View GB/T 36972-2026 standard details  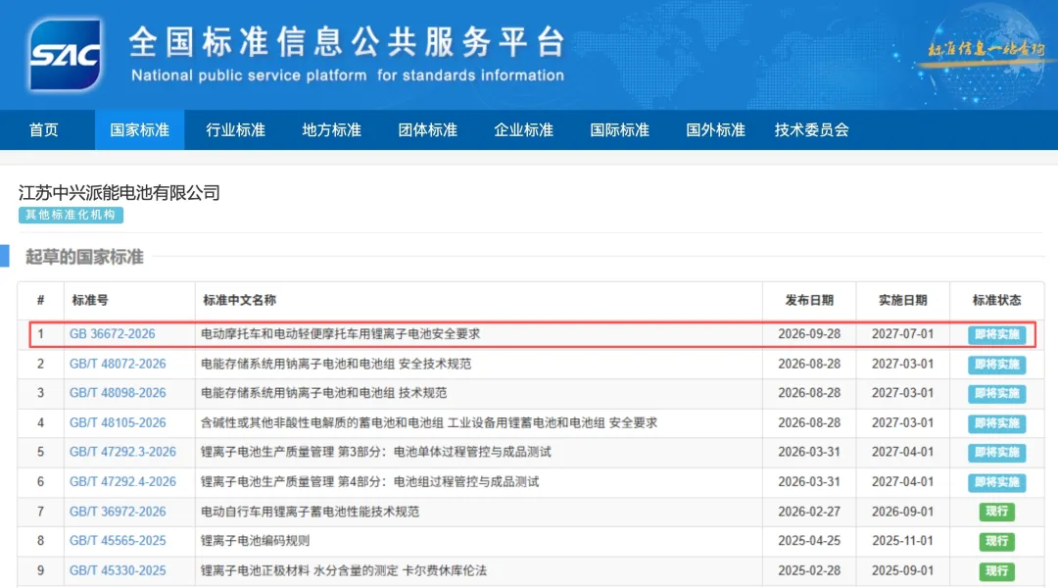(118, 512)
